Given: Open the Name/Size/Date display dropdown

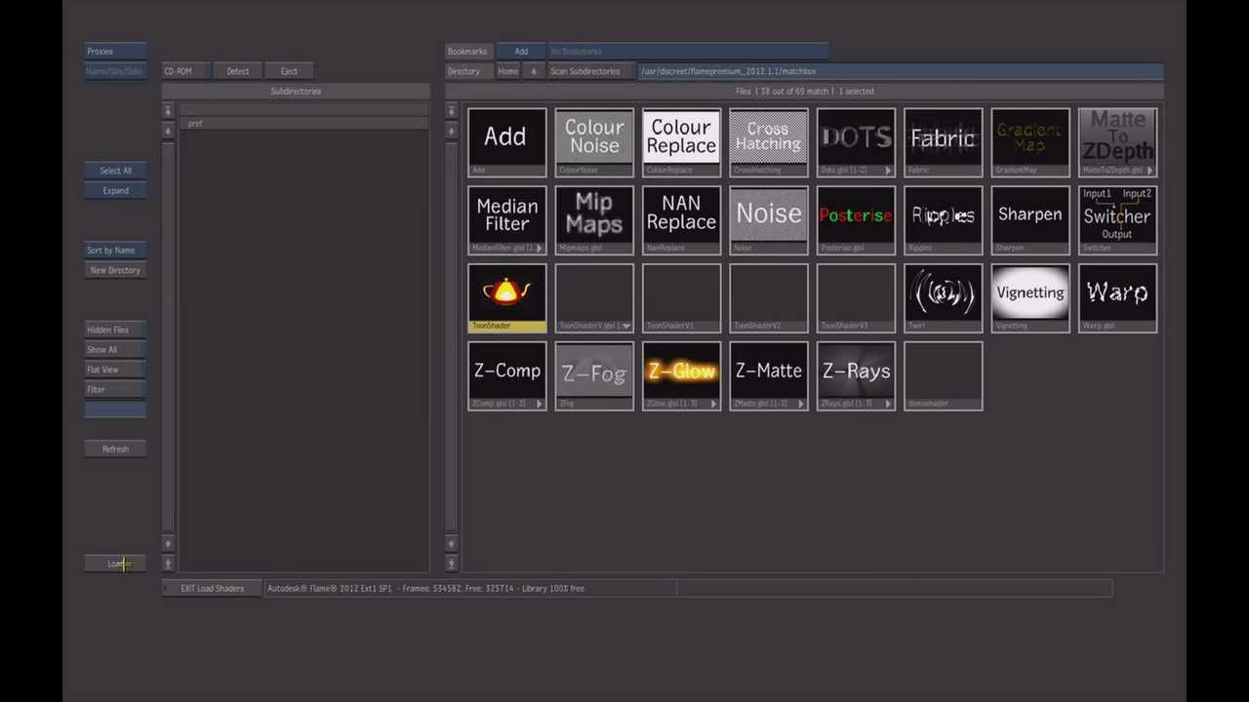Looking at the screenshot, I should tap(115, 71).
